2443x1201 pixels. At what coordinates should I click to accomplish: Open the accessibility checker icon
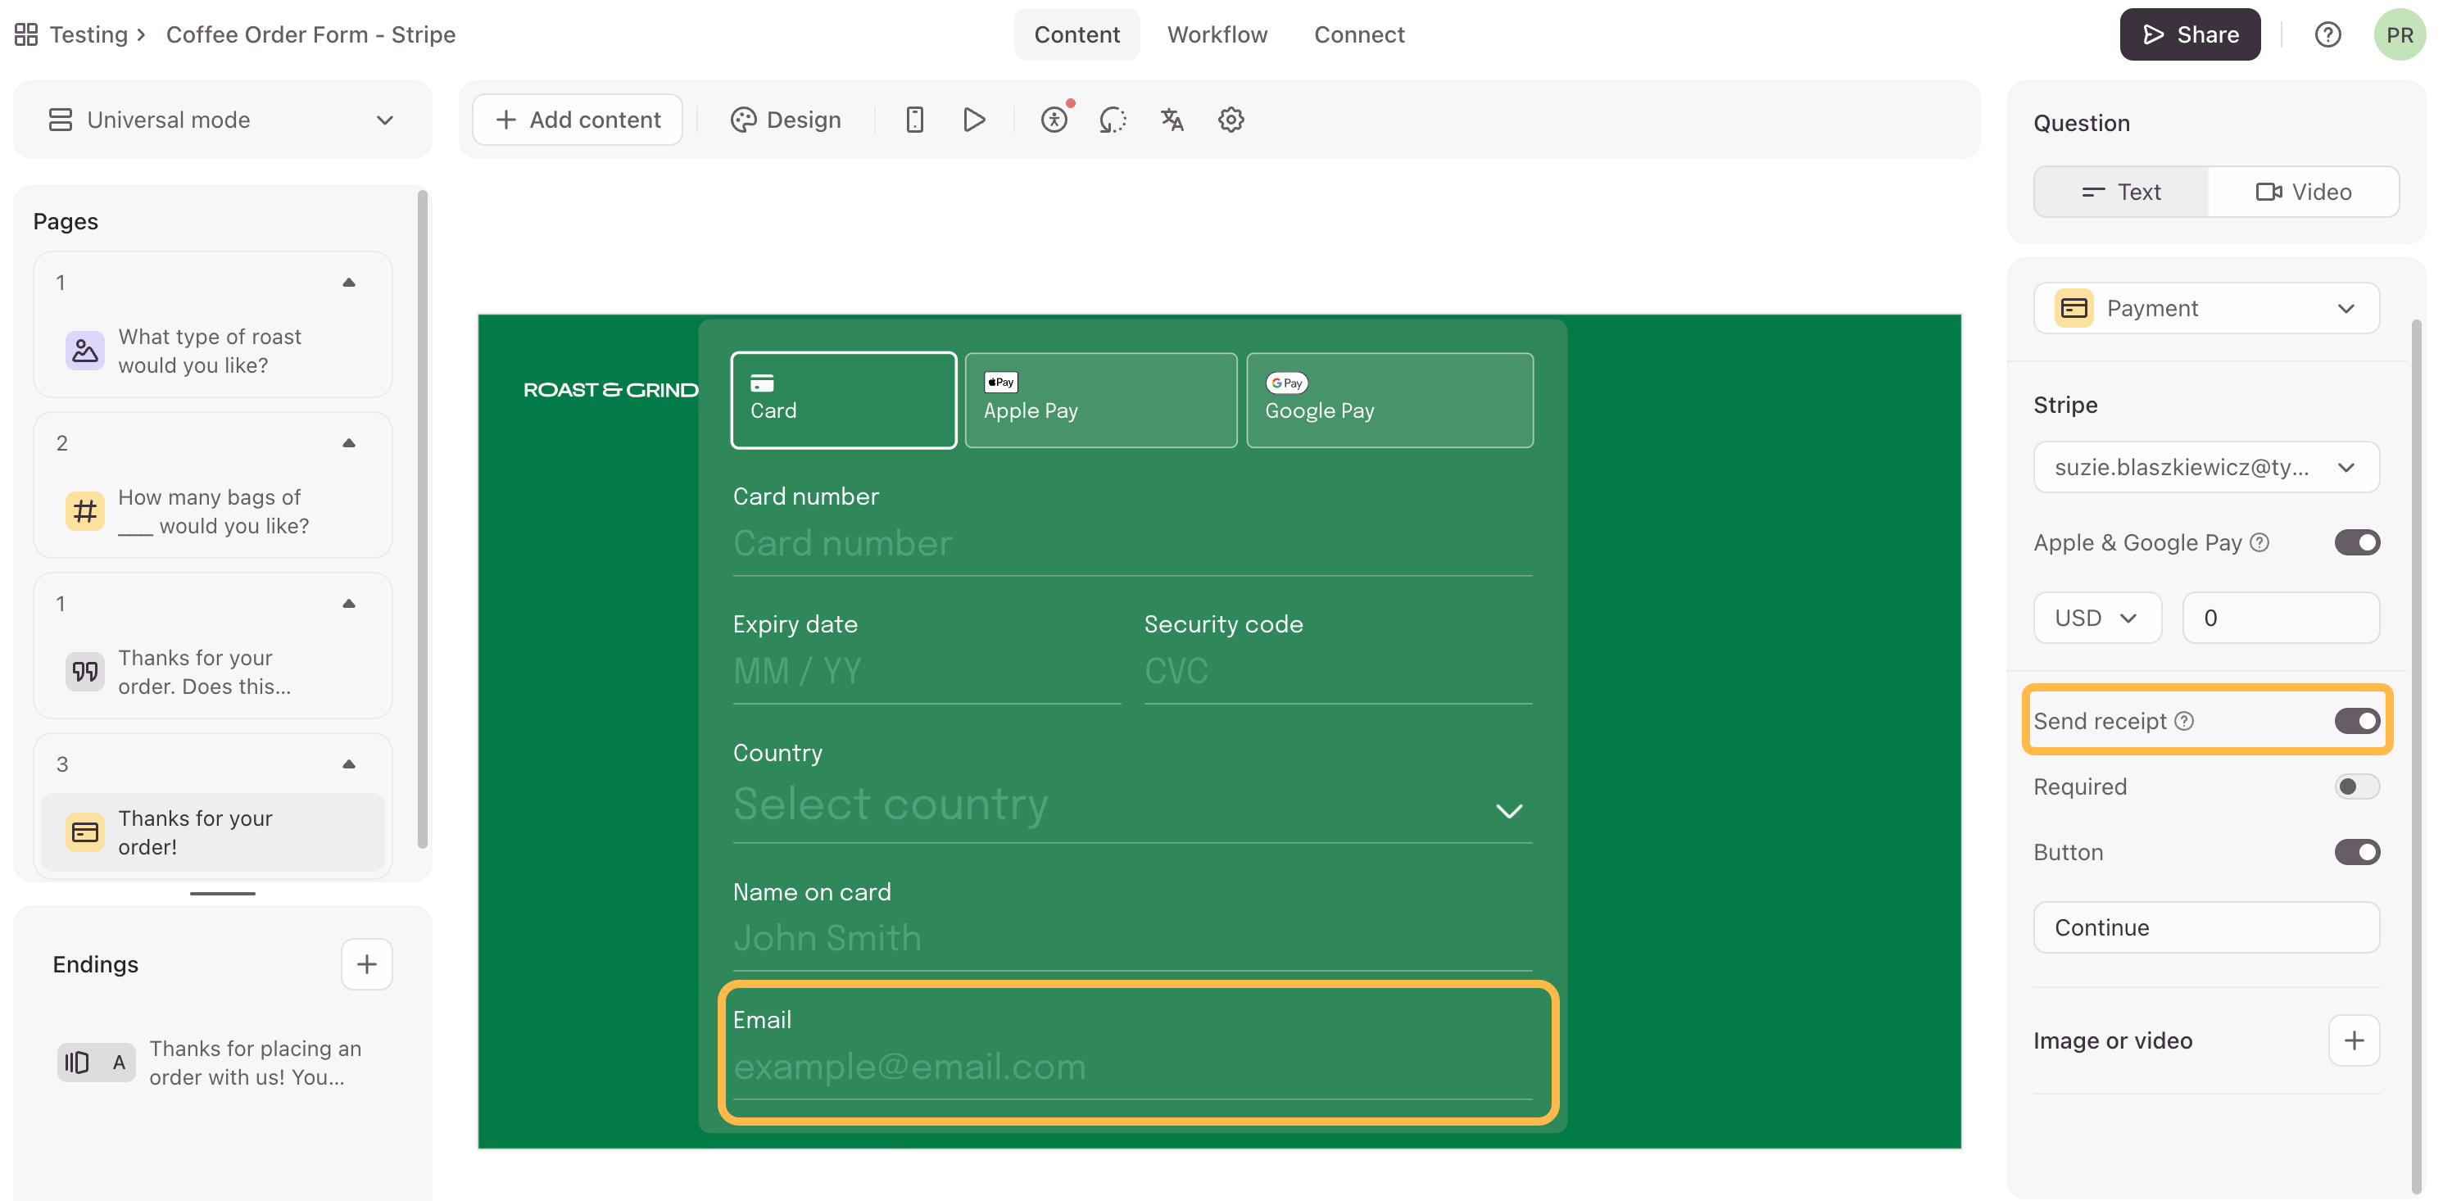click(1054, 120)
